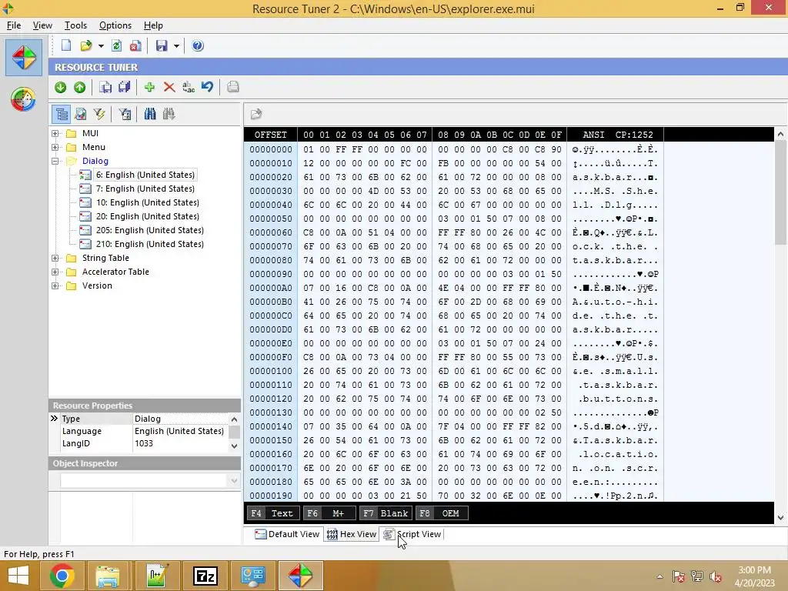Open the Tools menu
This screenshot has width=788, height=591.
(x=75, y=25)
